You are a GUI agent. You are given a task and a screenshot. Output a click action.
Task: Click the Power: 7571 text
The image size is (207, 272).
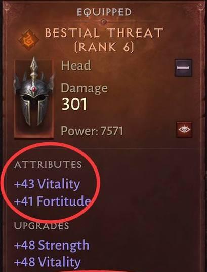[x=92, y=131]
